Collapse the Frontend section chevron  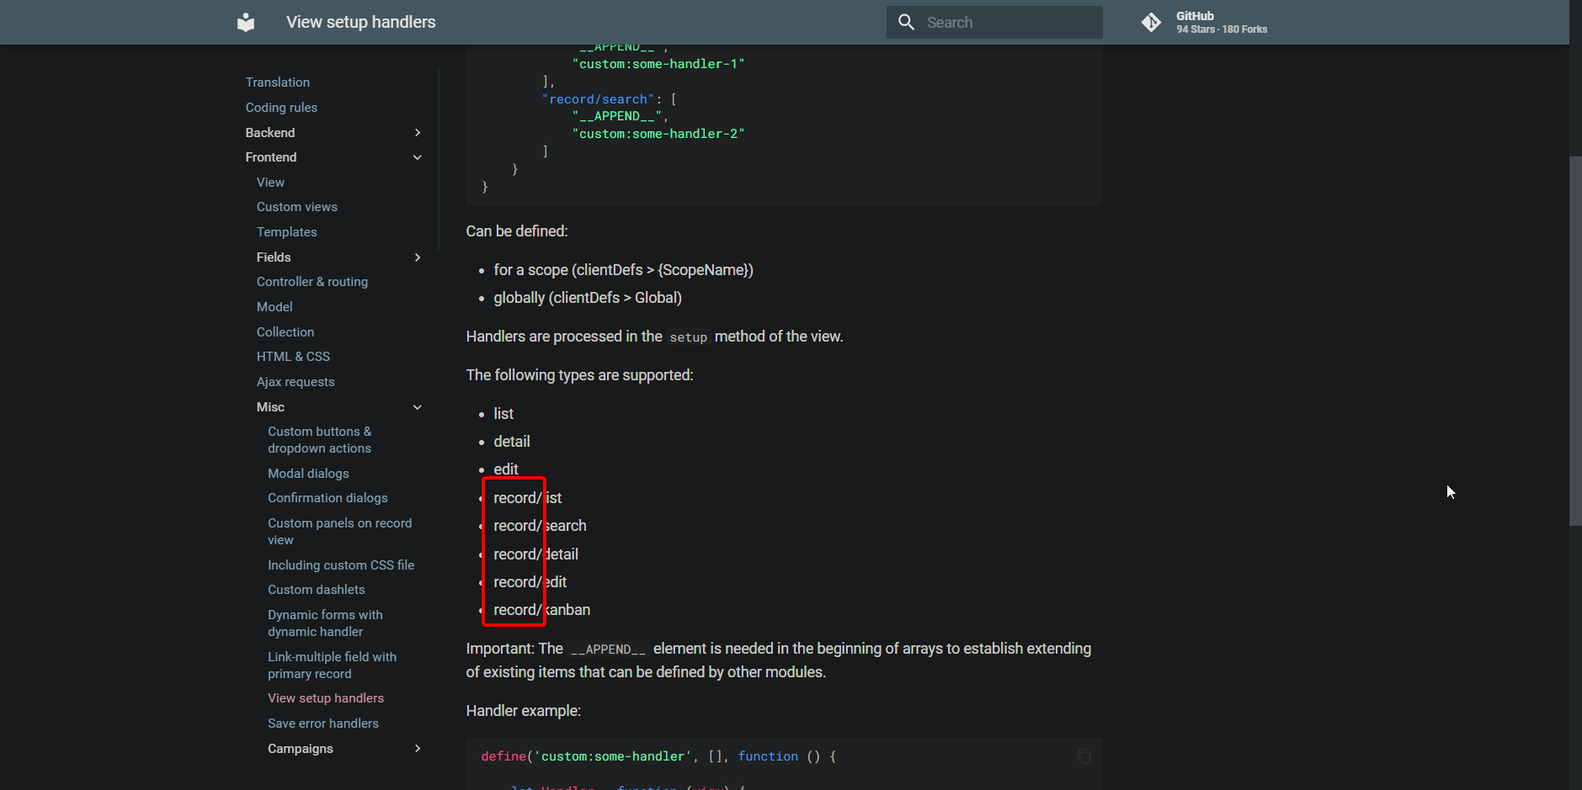[418, 157]
